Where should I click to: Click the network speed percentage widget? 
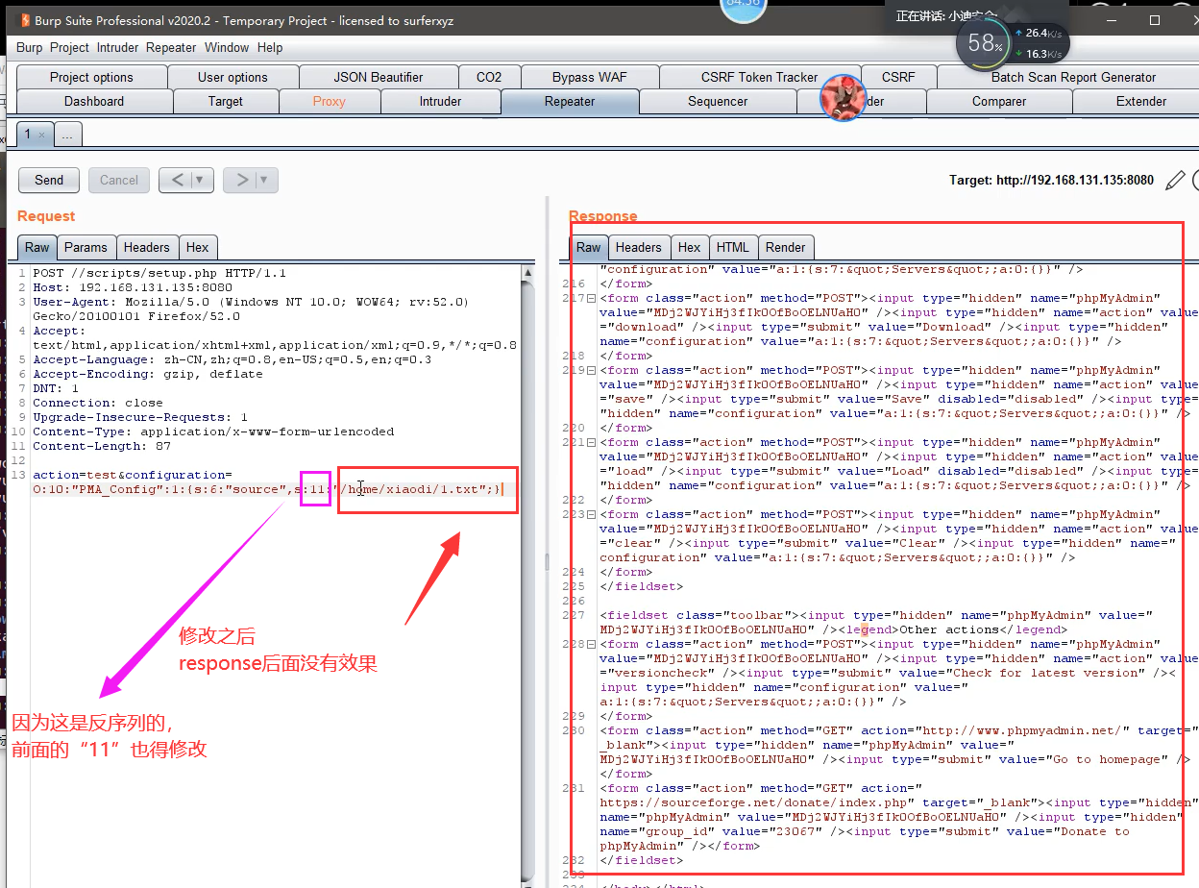[x=987, y=43]
